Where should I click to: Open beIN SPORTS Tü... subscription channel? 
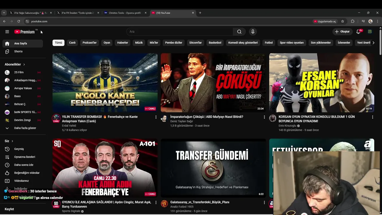pyautogui.click(x=23, y=112)
